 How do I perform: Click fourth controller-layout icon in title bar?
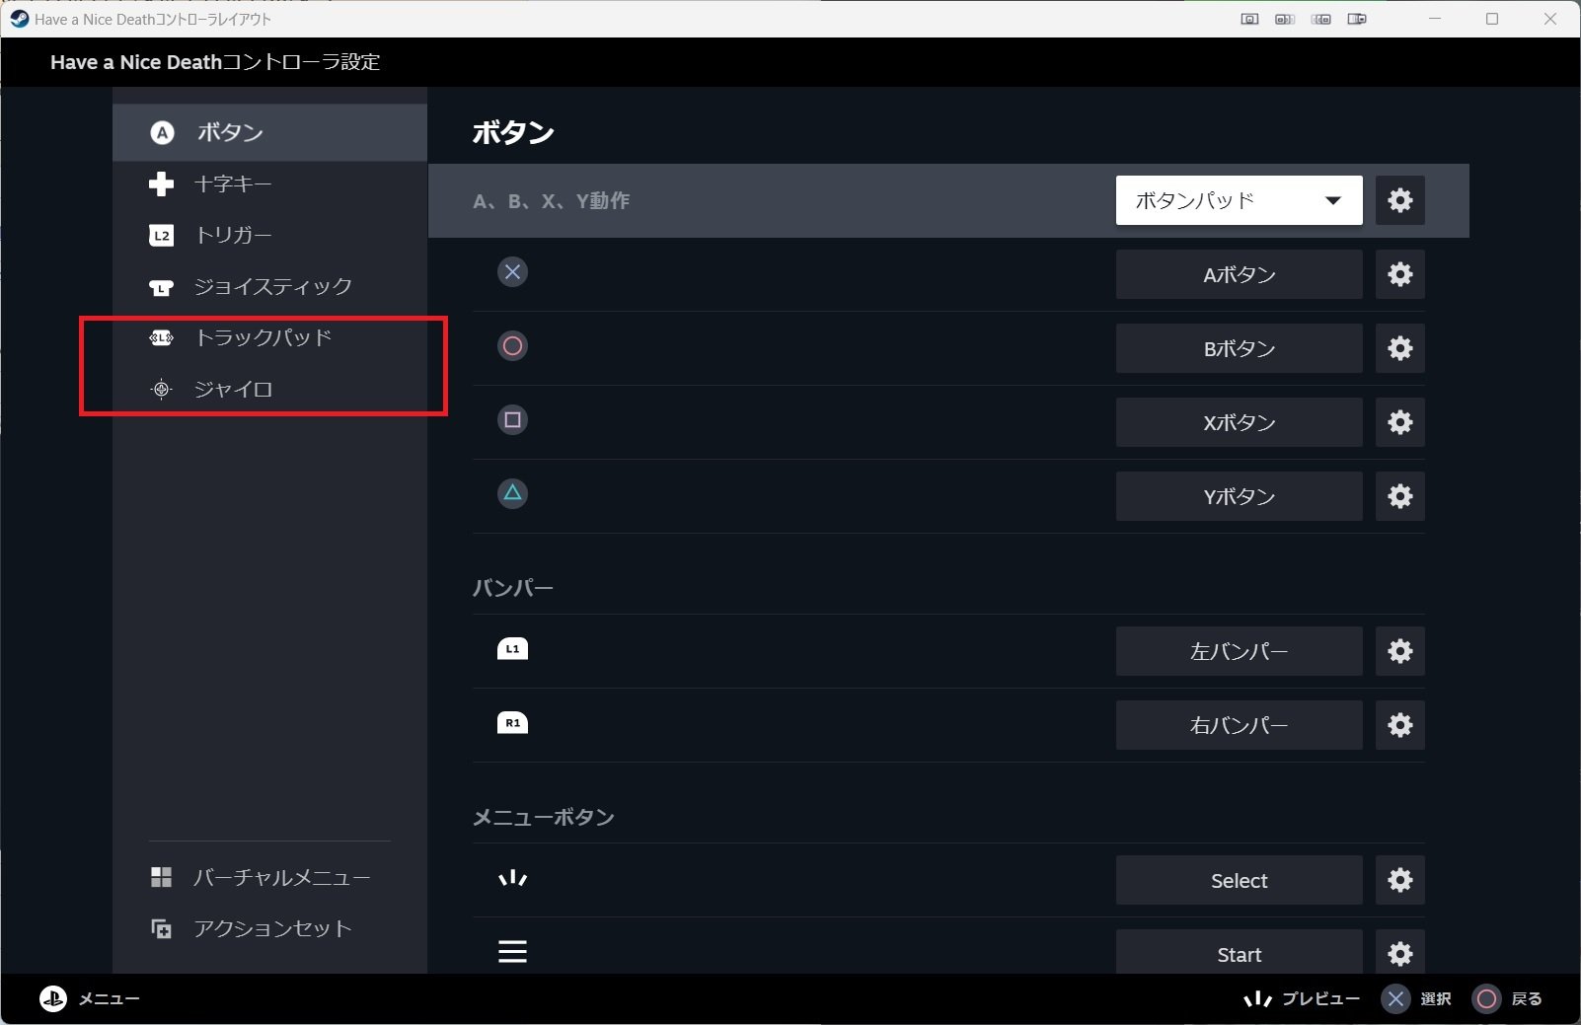[x=1357, y=19]
